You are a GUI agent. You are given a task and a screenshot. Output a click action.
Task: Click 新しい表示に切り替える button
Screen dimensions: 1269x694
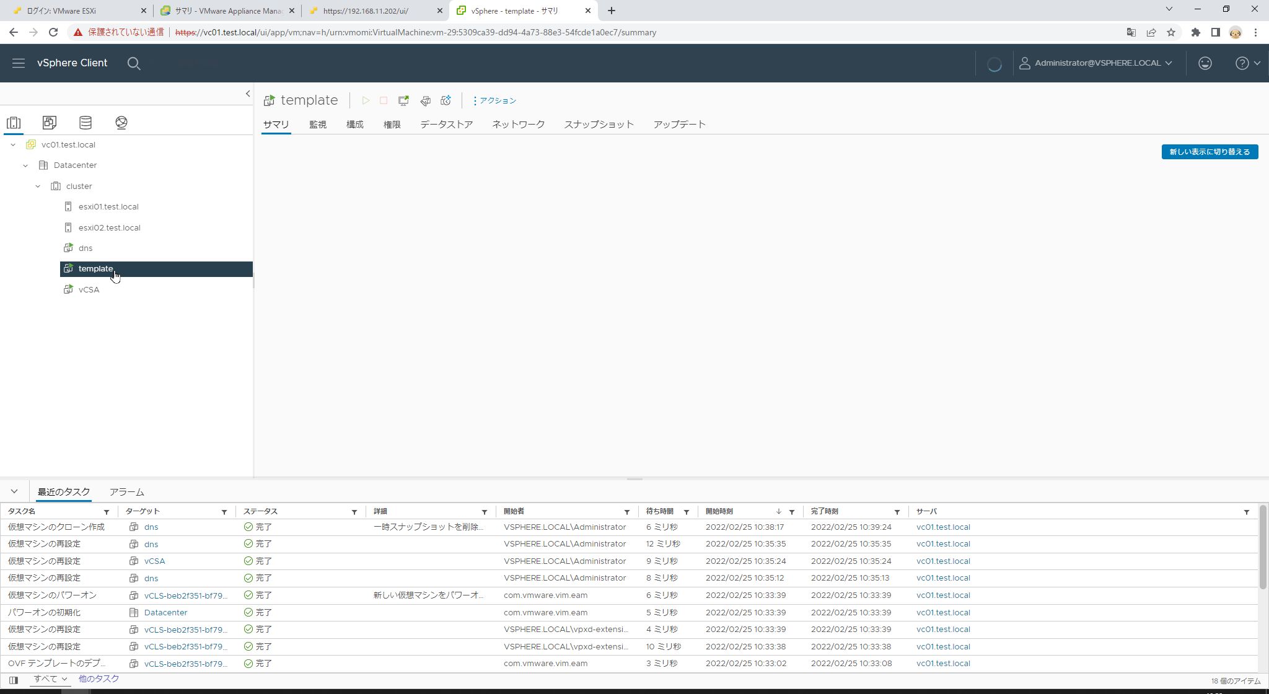pyautogui.click(x=1210, y=152)
